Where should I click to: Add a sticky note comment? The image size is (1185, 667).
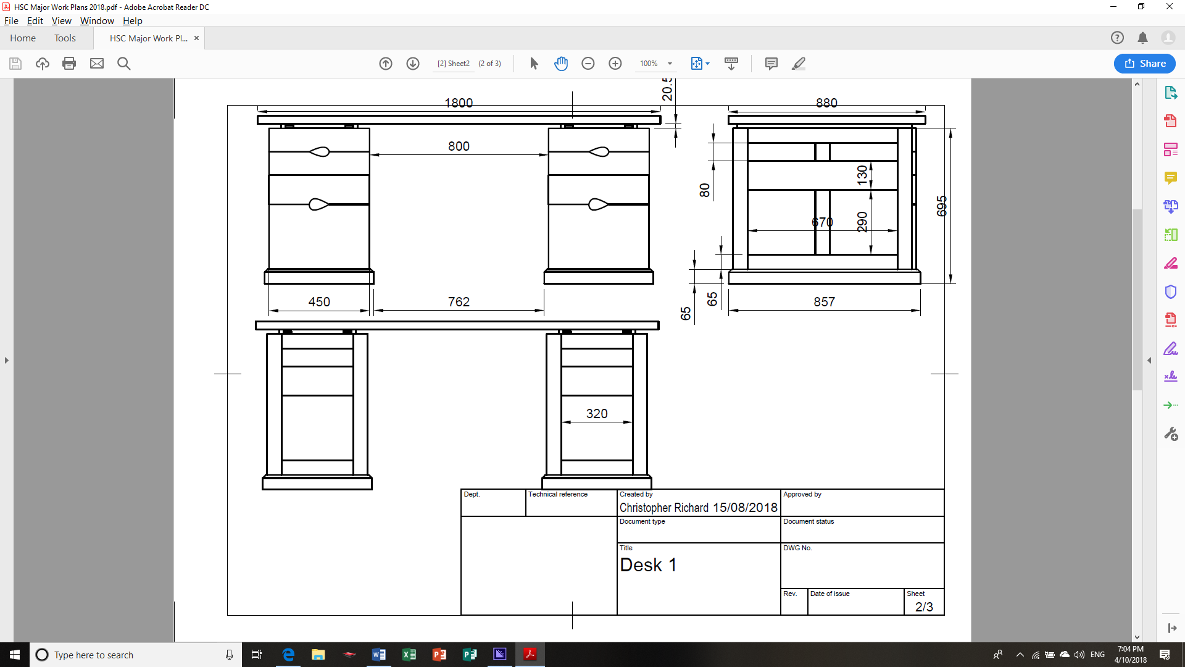771,64
